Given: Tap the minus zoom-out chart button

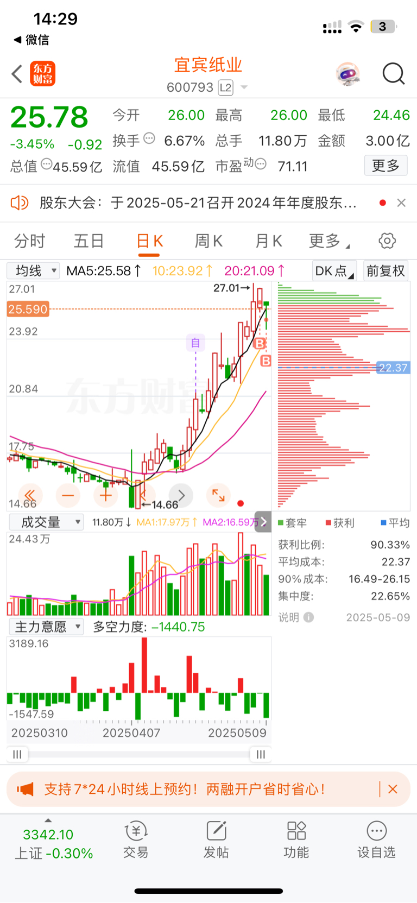Looking at the screenshot, I should [x=68, y=495].
